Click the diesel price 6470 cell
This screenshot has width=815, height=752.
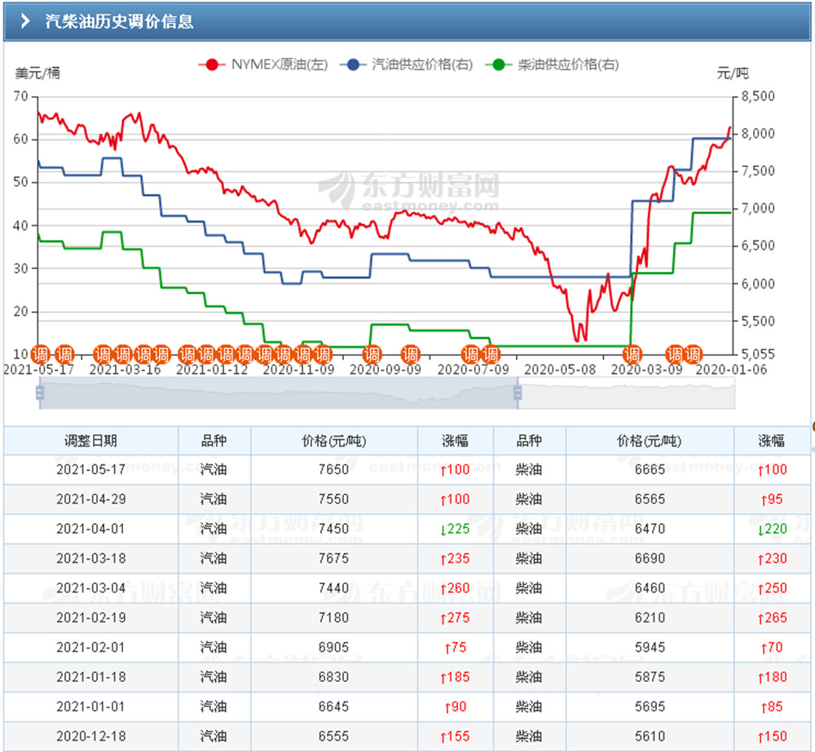pyautogui.click(x=650, y=529)
